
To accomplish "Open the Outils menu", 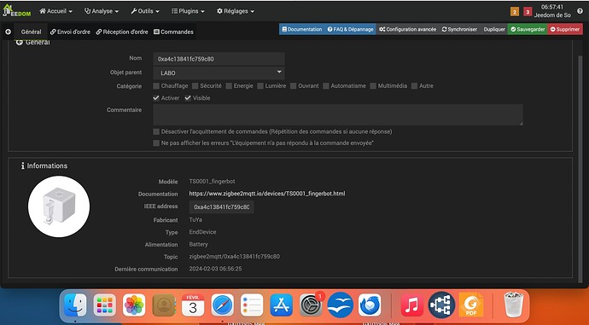I will click(145, 11).
